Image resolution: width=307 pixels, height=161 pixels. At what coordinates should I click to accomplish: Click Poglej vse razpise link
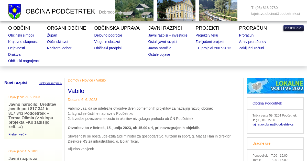point(50,83)
